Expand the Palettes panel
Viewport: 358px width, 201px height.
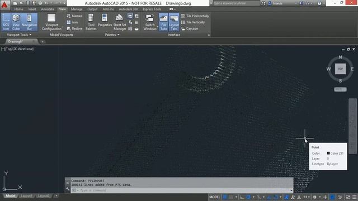tap(112, 35)
